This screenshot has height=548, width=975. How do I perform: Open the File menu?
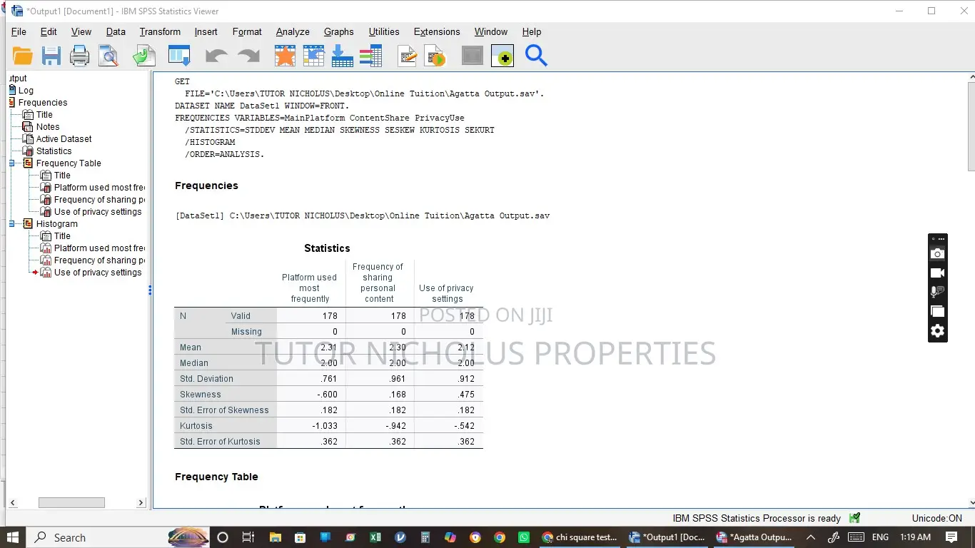point(19,32)
